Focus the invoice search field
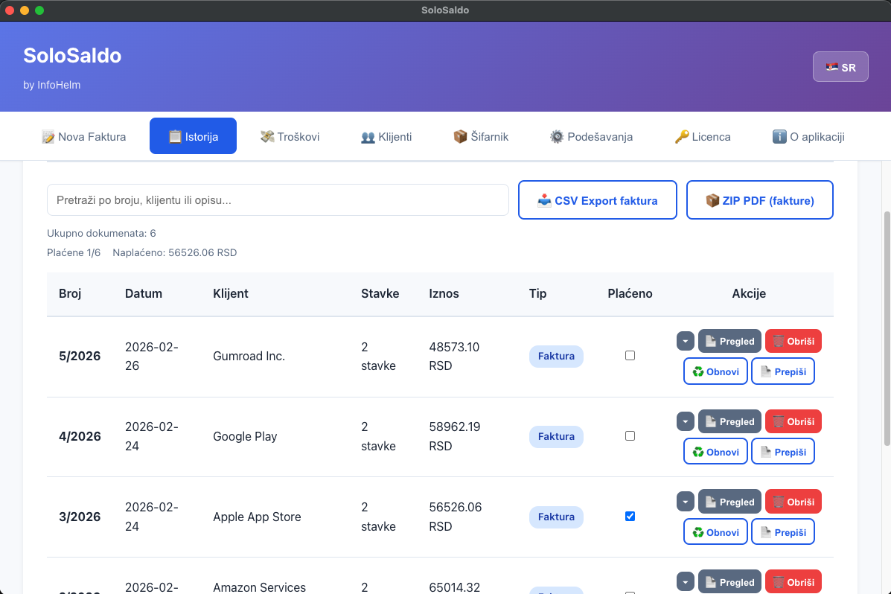This screenshot has width=891, height=594. [278, 200]
